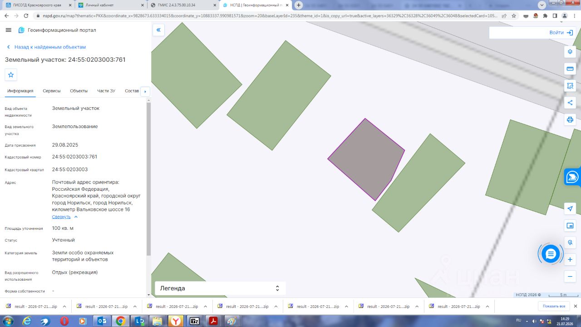Image resolution: width=581 pixels, height=327 pixels.
Task: Open Paint from the taskbar
Action: point(231,321)
